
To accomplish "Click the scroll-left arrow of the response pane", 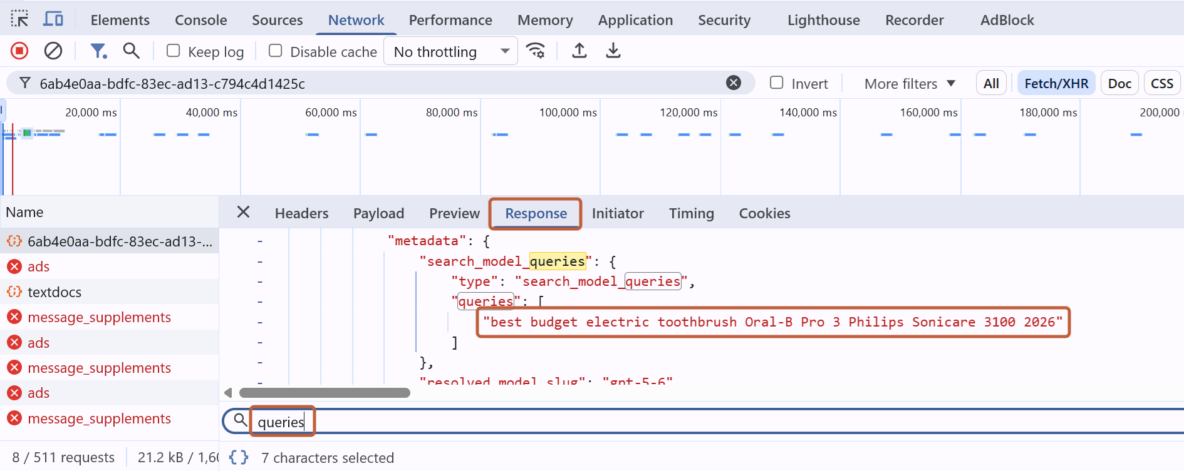I will (228, 393).
